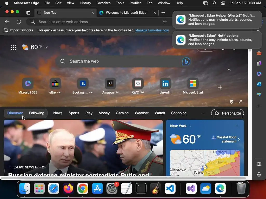Open the News category

(x=58, y=113)
